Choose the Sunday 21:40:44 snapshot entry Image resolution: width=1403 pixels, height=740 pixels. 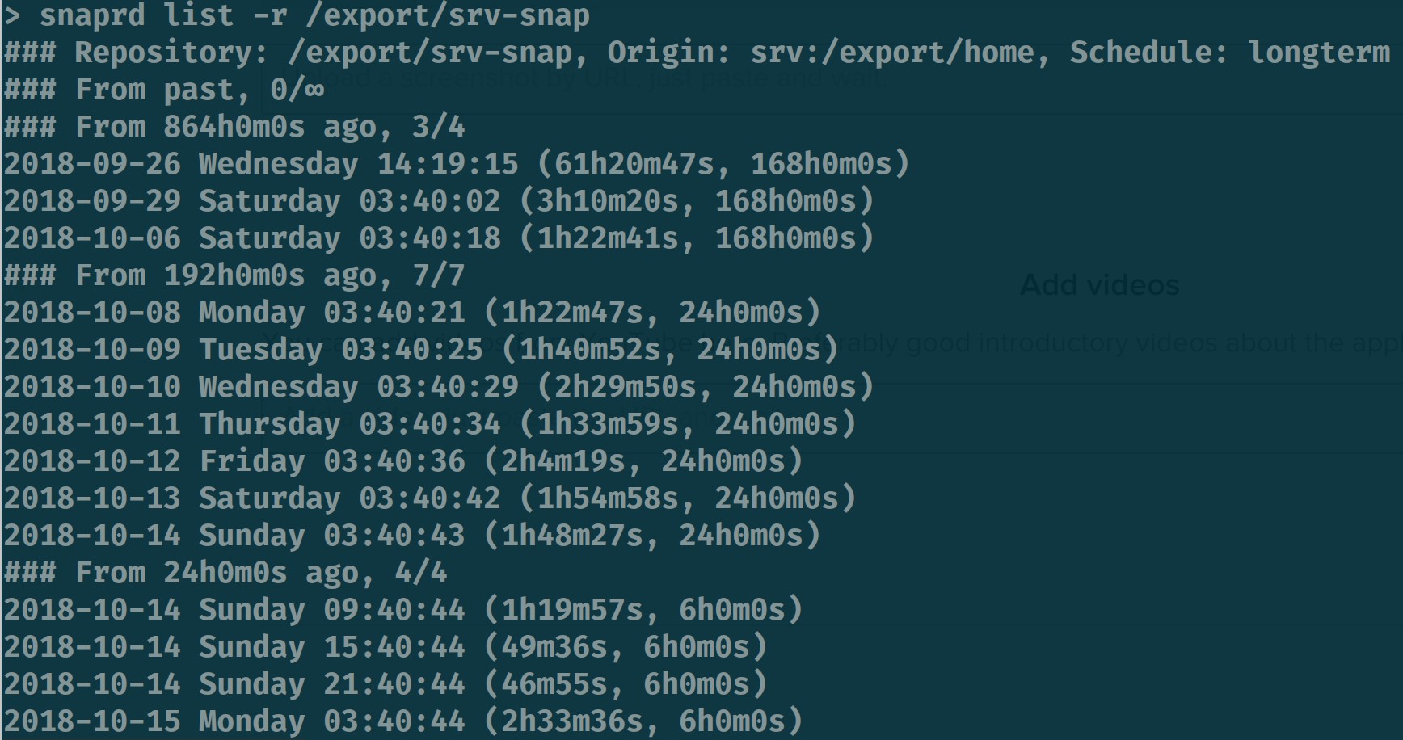(x=386, y=684)
